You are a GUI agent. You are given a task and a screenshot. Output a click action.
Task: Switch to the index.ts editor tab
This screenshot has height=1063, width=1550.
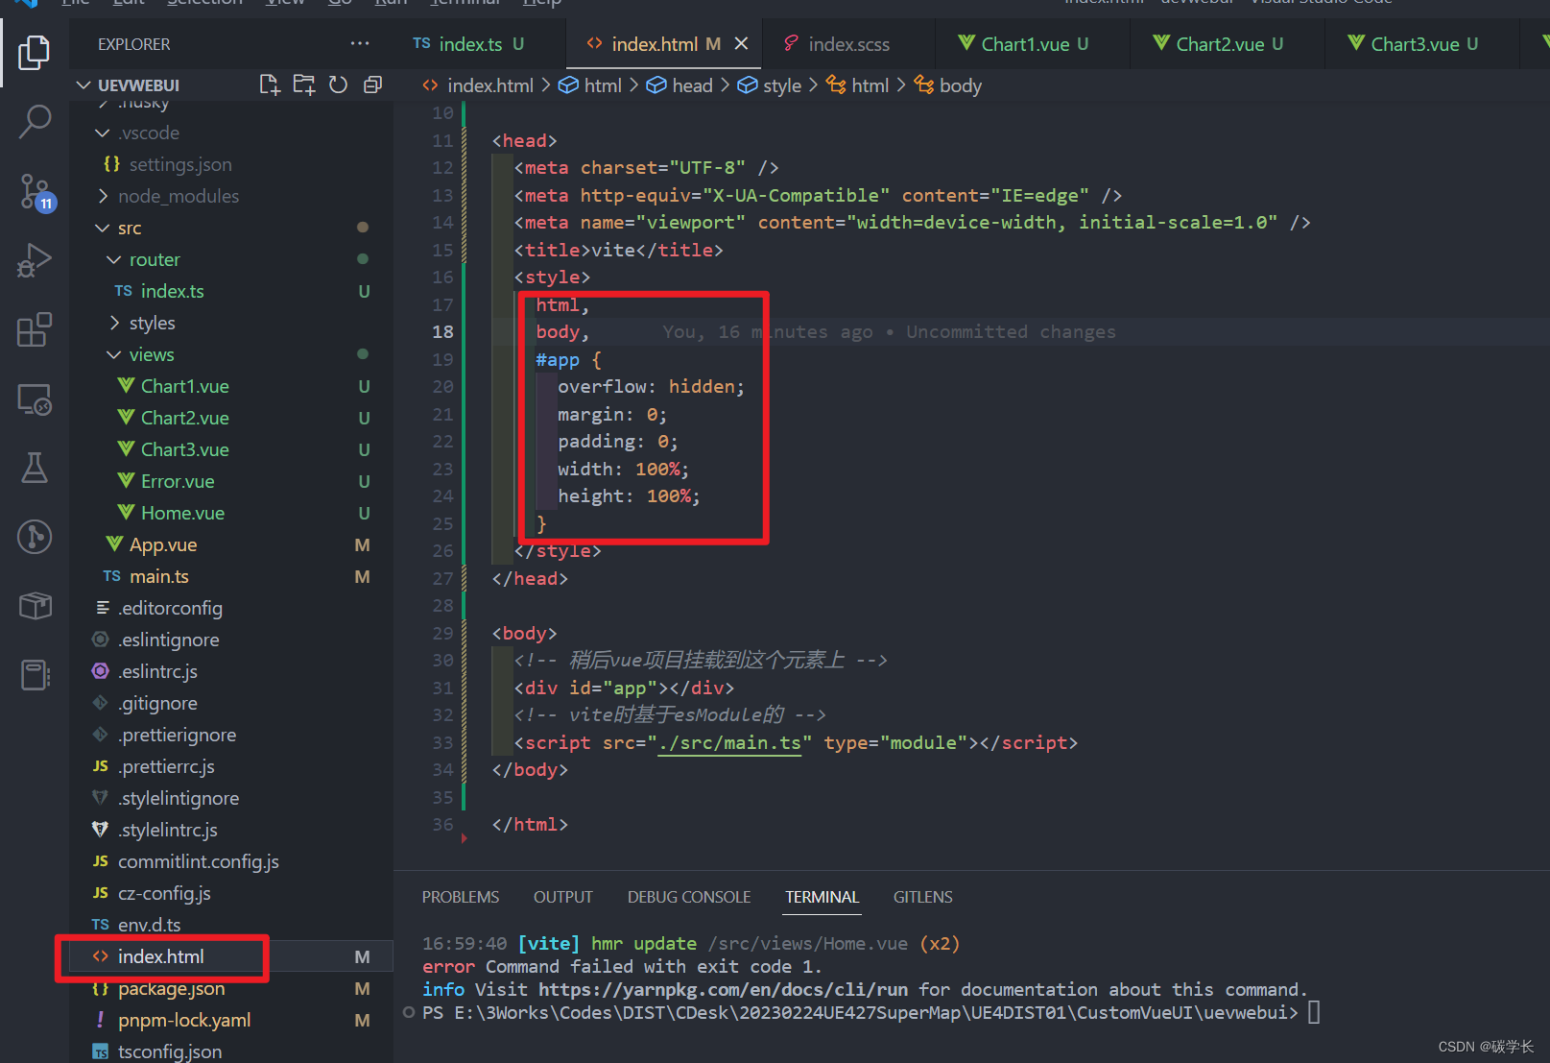(x=469, y=44)
